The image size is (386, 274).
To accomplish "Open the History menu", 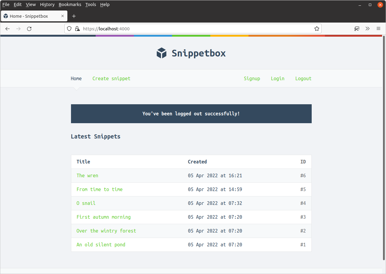I will pyautogui.click(x=47, y=5).
